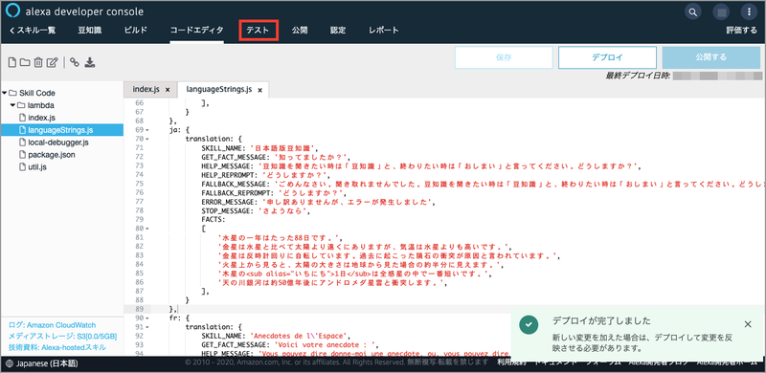Download skill code with download icon

(x=89, y=62)
